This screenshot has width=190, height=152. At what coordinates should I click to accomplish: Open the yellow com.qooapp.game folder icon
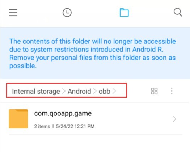pyautogui.click(x=18, y=119)
